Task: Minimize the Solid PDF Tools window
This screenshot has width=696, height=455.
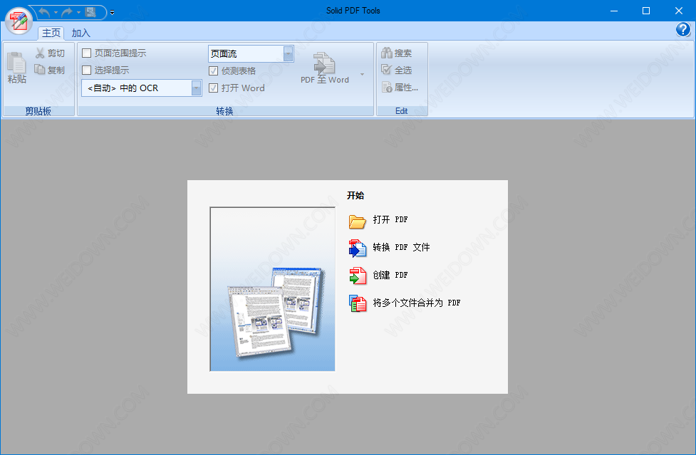Action: (614, 11)
